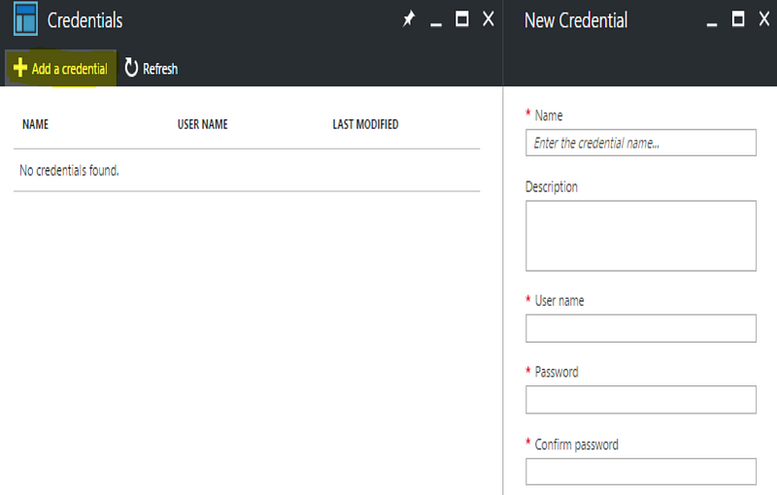Click the Add a credential label

69,69
